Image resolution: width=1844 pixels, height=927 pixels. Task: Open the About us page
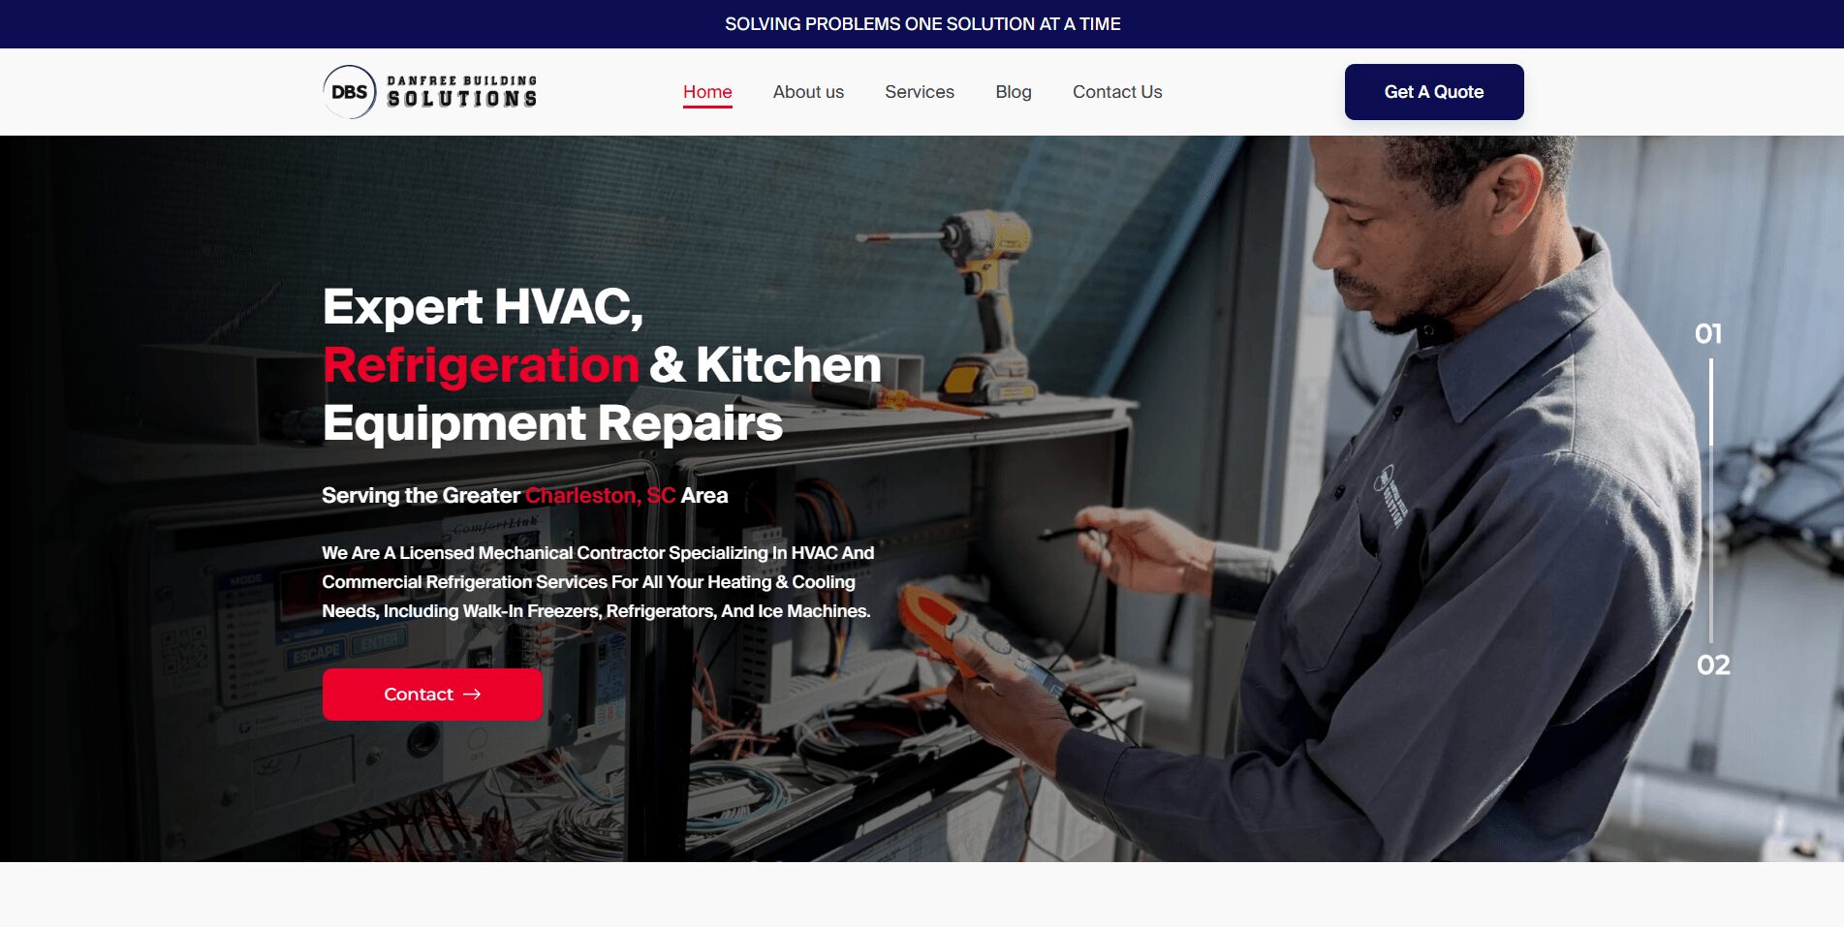click(x=808, y=92)
